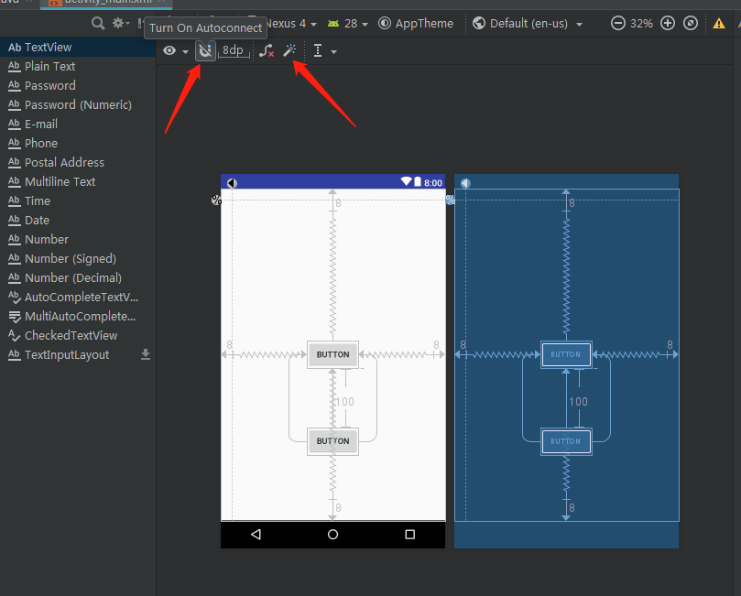Select Phone in the palette

[x=78, y=143]
